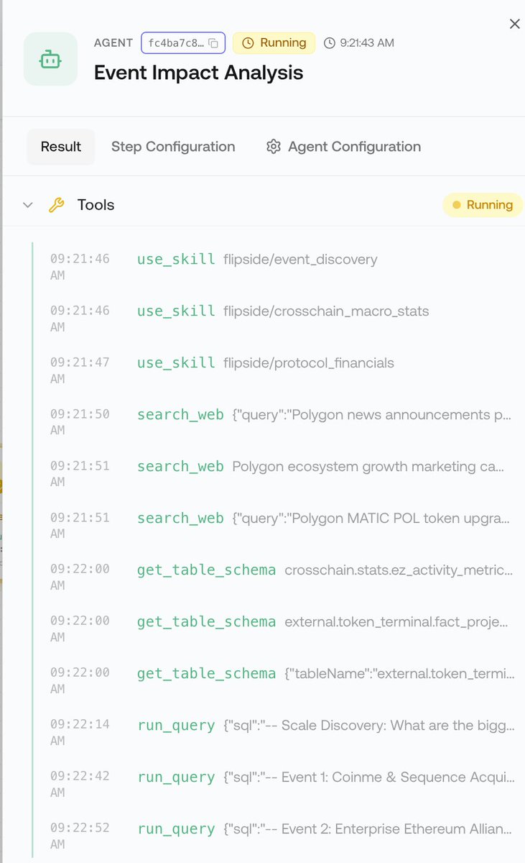This screenshot has height=863, width=525.
Task: Close the agent panel with X
Action: coord(514,24)
